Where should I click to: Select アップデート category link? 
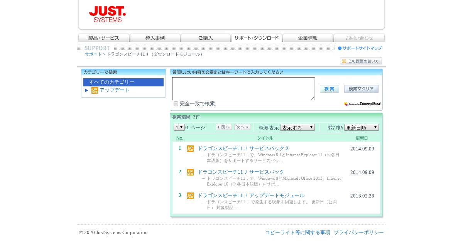(115, 90)
